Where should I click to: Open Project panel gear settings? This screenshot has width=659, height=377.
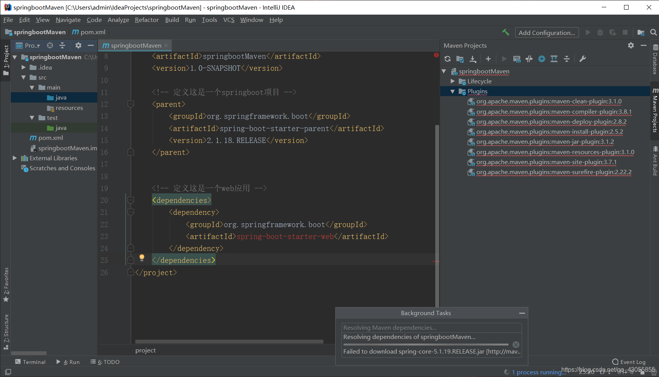click(x=78, y=45)
